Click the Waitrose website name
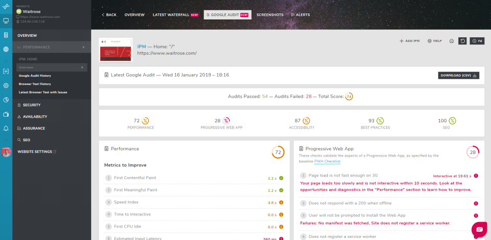The image size is (491, 240). tap(31, 12)
